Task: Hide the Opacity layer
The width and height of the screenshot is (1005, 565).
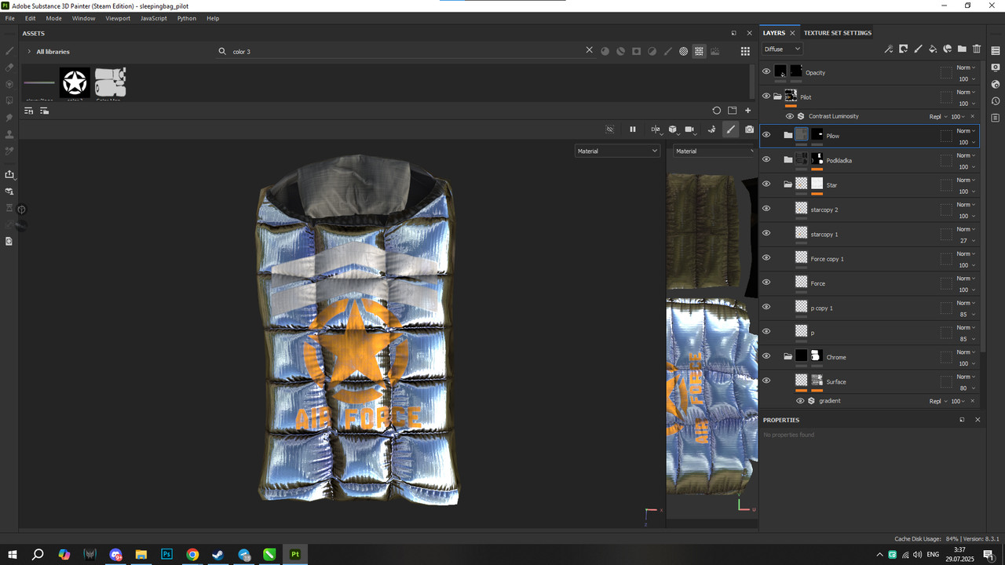Action: [766, 71]
